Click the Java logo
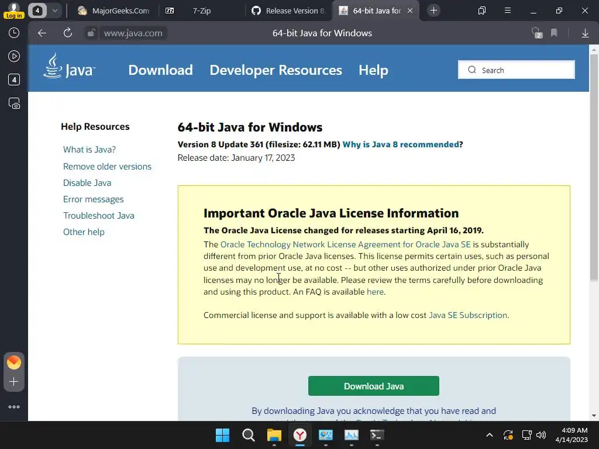This screenshot has height=449, width=599. [69, 66]
